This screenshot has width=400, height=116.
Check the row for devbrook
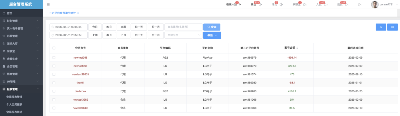[54, 91]
